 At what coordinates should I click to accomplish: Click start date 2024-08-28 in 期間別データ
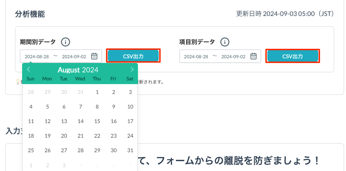pyautogui.click(x=37, y=56)
